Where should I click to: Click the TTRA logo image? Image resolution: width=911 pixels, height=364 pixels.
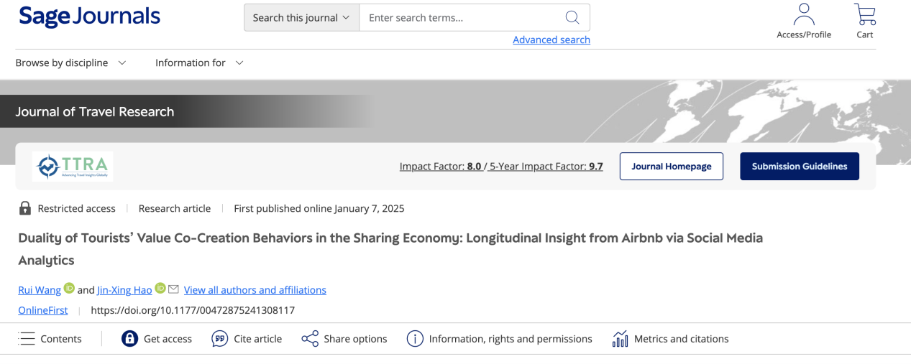[73, 166]
